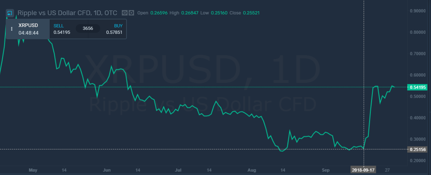
Task: Click the Aug label on time axis
Action: click(x=252, y=170)
